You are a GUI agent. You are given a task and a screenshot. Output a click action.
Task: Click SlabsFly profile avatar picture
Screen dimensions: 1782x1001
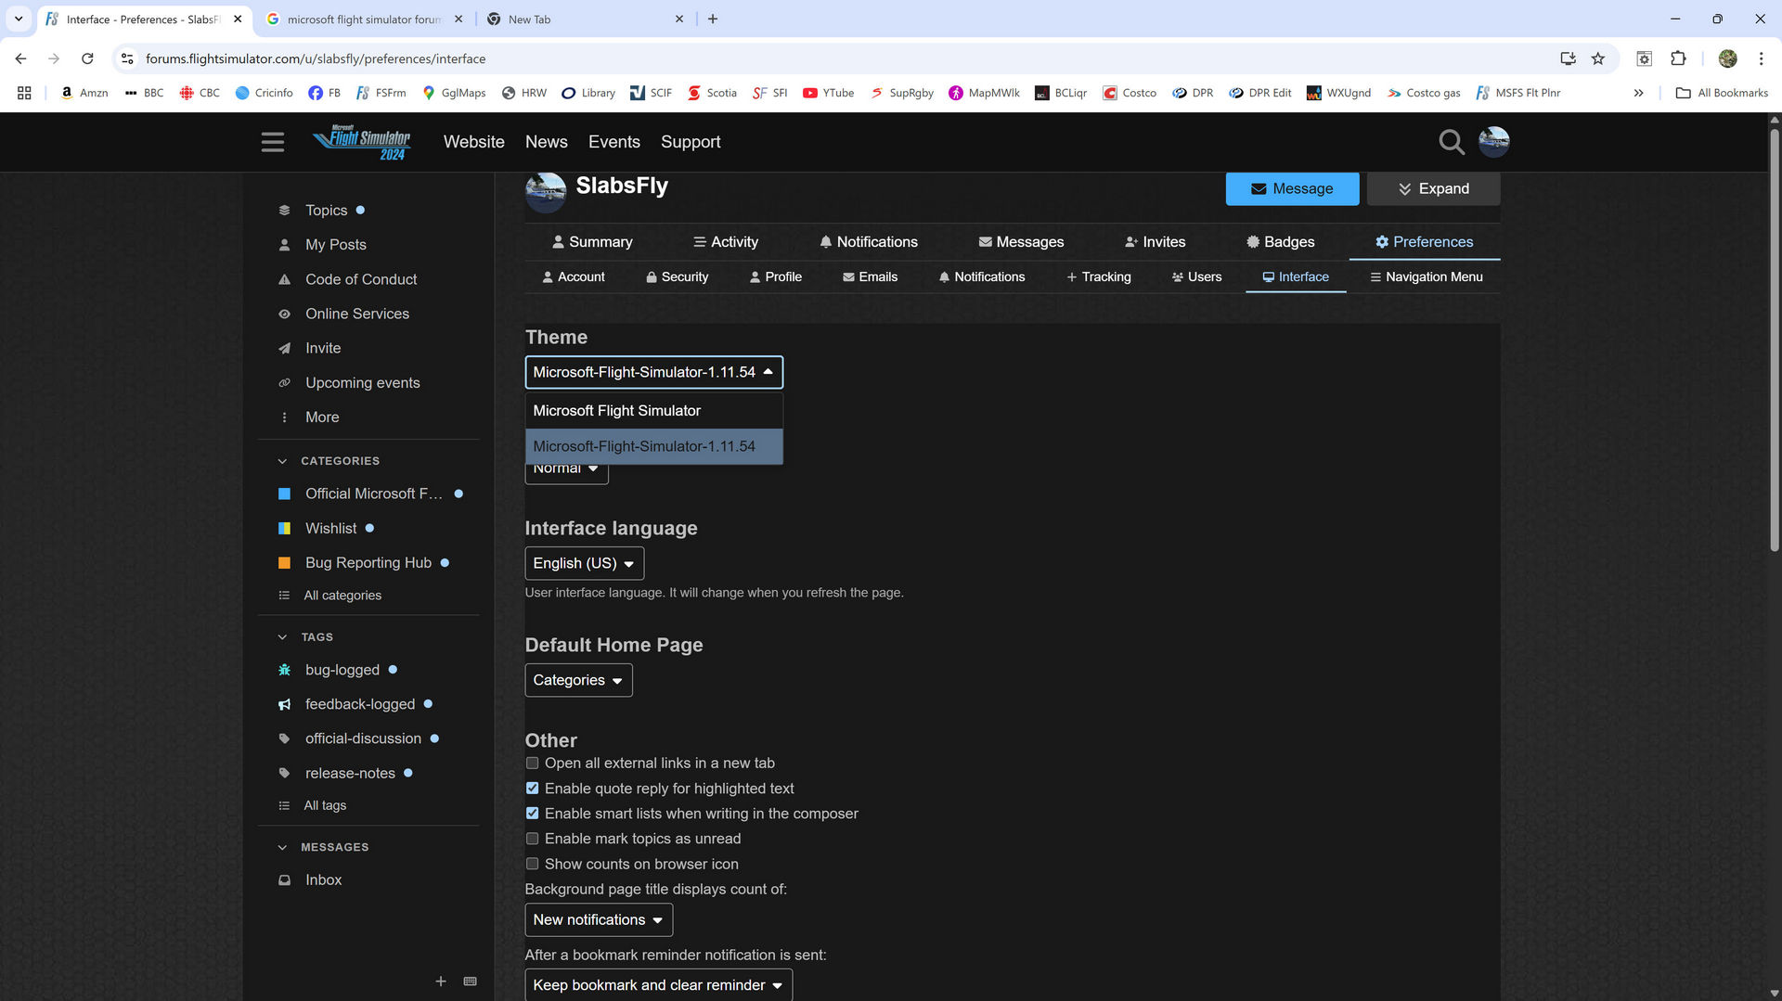coord(546,191)
